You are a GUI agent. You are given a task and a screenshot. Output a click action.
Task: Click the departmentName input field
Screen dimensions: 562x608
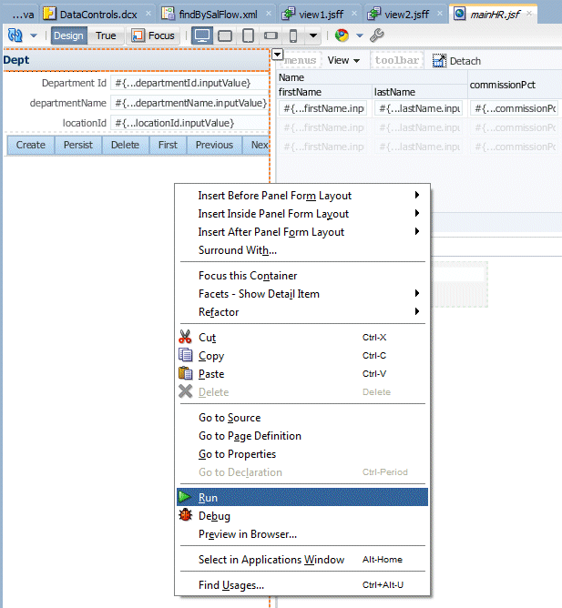click(x=189, y=103)
